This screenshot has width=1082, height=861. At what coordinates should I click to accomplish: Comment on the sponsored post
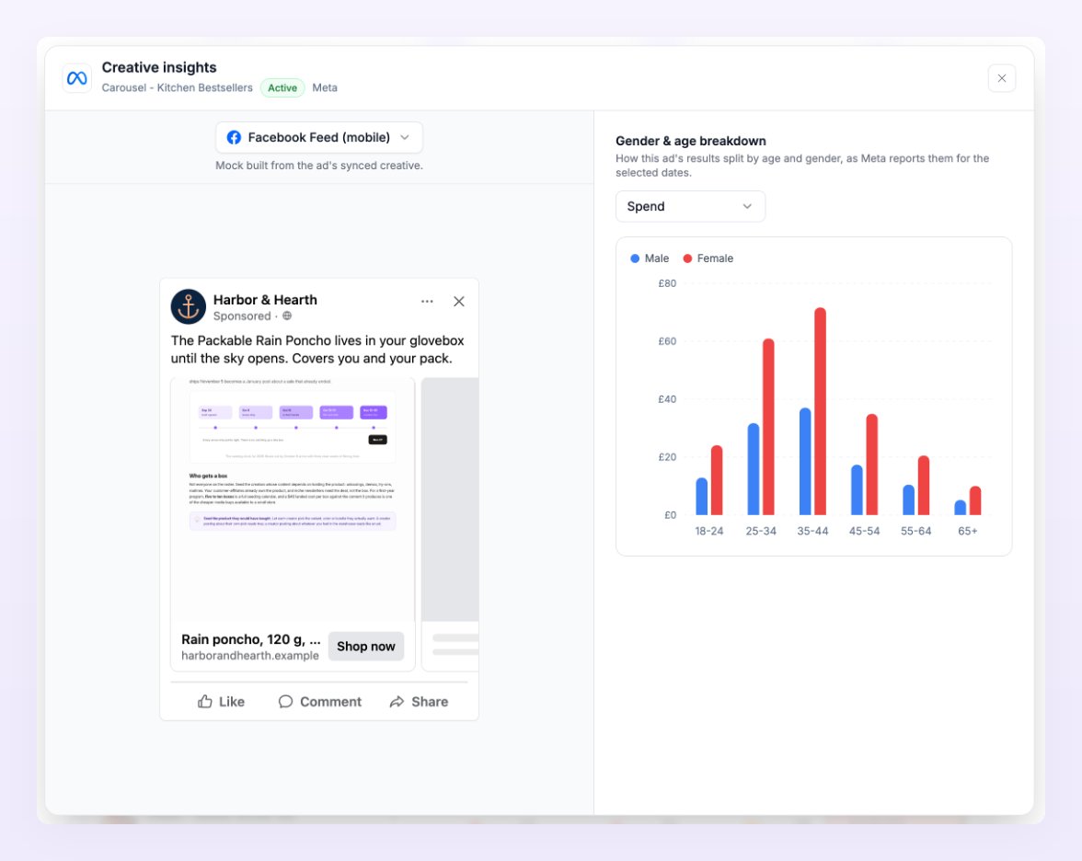[x=319, y=702]
